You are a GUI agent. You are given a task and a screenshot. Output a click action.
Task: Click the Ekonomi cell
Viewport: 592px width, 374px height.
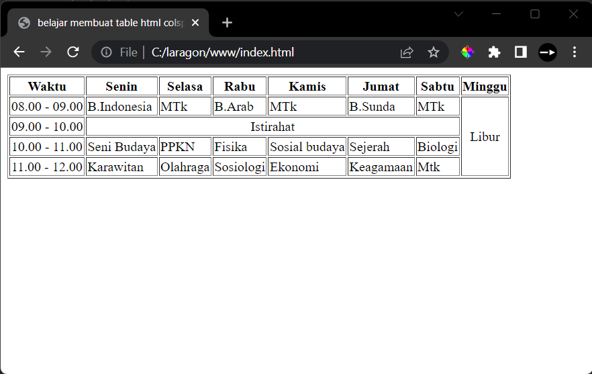click(307, 167)
